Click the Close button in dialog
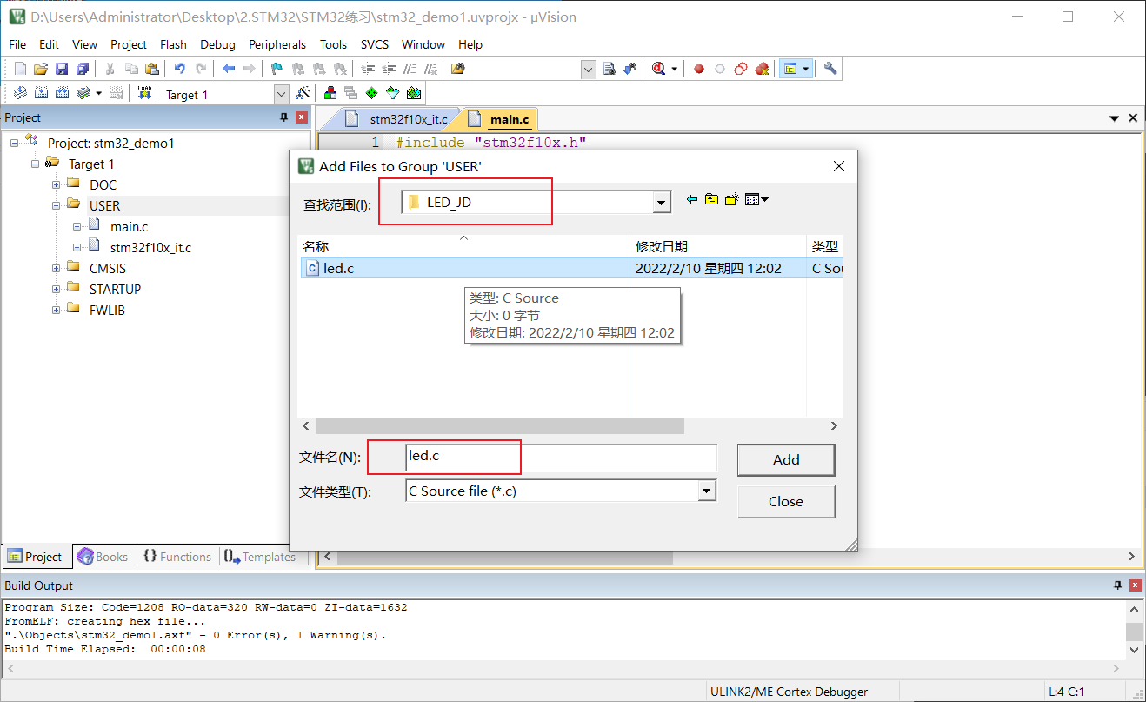 786,501
